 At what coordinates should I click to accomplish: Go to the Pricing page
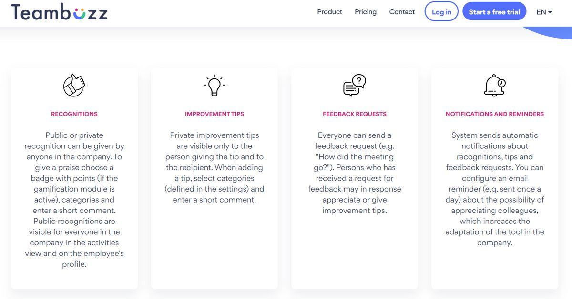366,12
